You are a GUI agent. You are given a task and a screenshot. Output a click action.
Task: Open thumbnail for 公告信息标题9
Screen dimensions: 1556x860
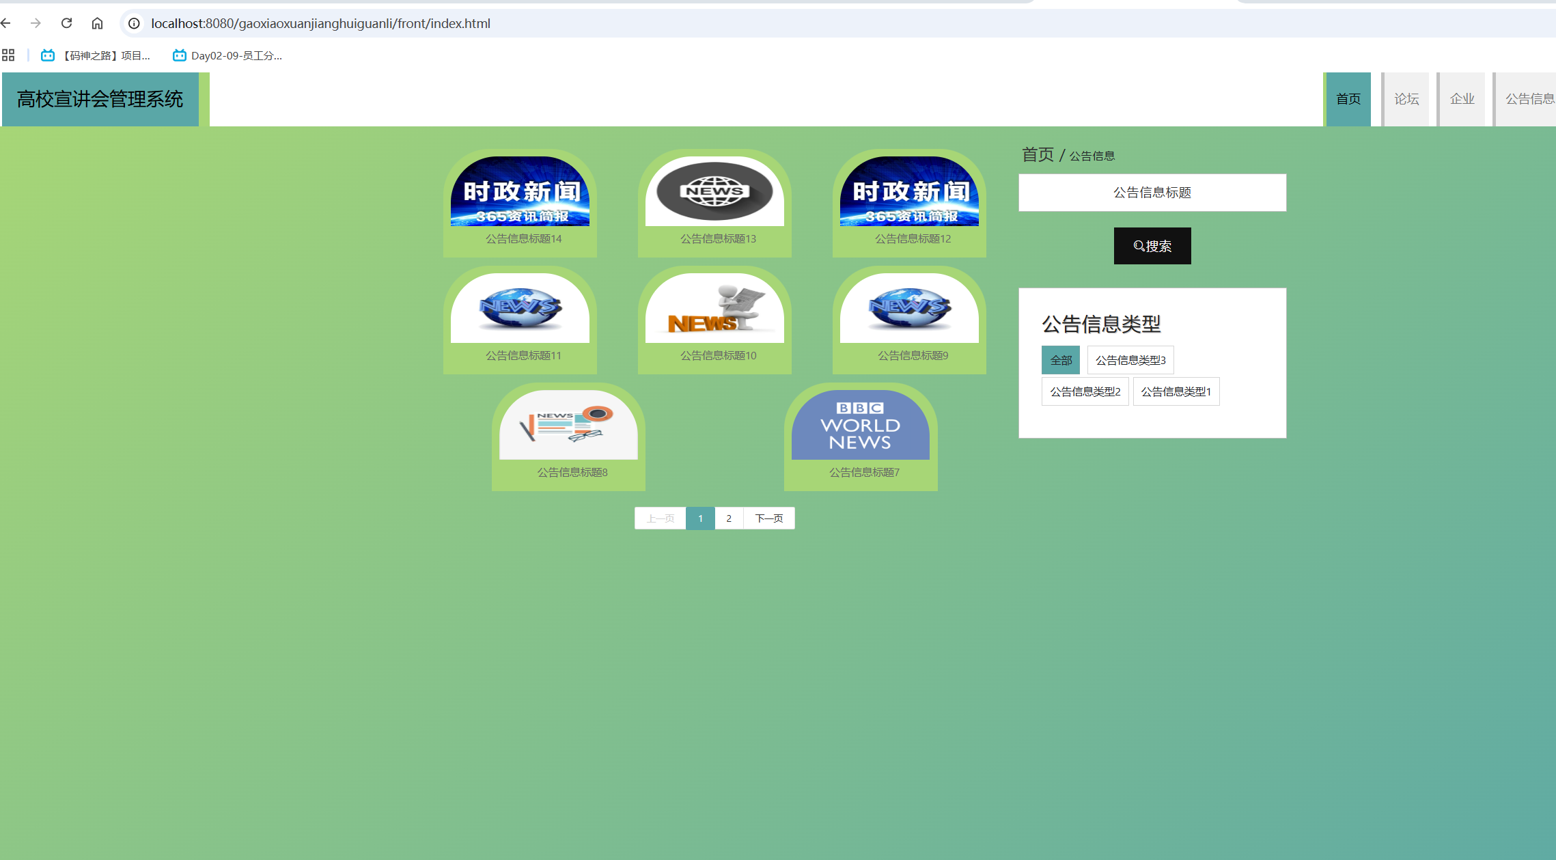pos(909,308)
